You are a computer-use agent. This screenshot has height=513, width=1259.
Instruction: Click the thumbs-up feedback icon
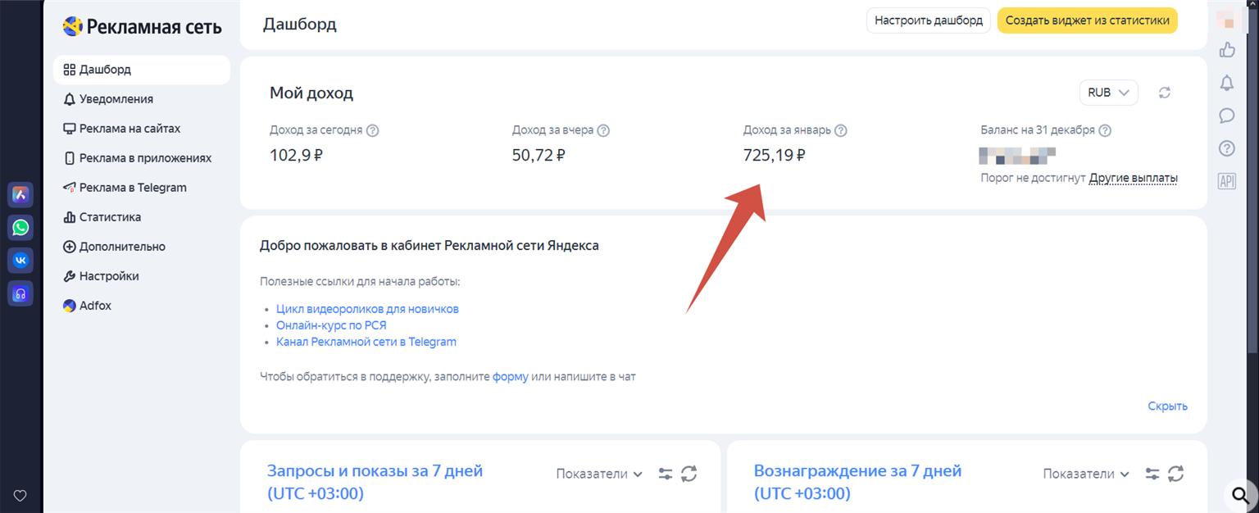(1226, 50)
